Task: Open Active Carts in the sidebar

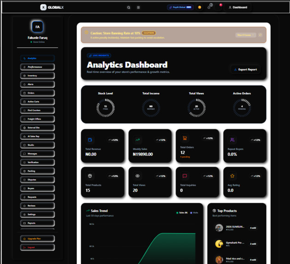Action: 37,102
